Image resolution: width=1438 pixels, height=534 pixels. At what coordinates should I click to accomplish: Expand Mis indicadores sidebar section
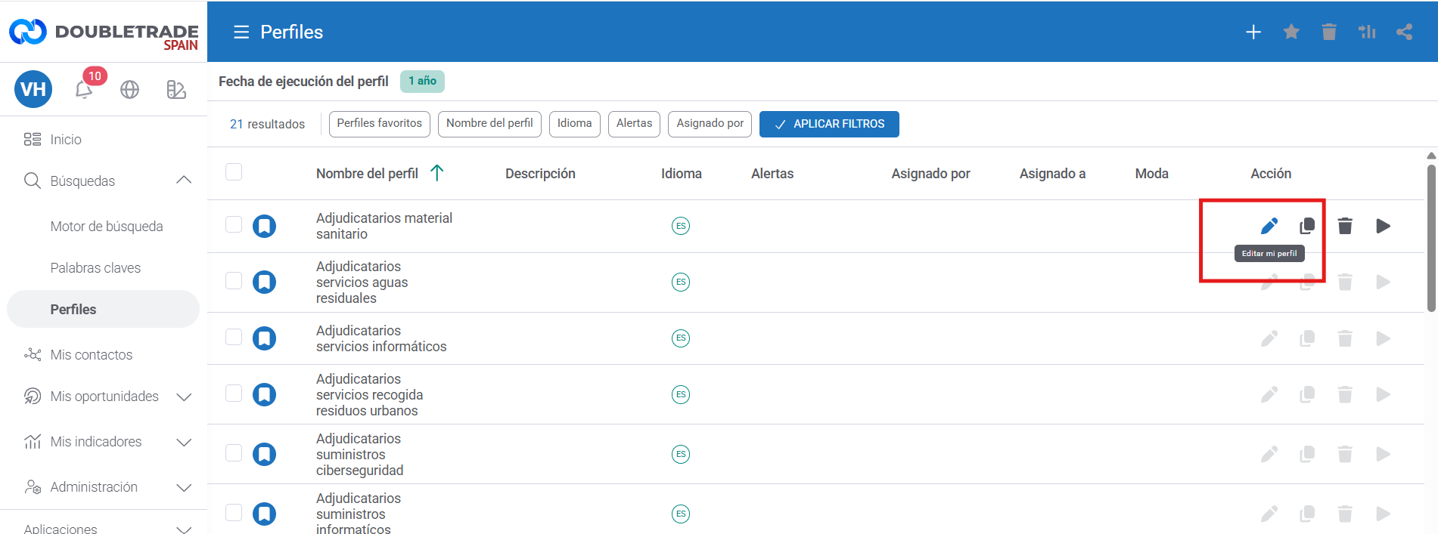(x=184, y=442)
